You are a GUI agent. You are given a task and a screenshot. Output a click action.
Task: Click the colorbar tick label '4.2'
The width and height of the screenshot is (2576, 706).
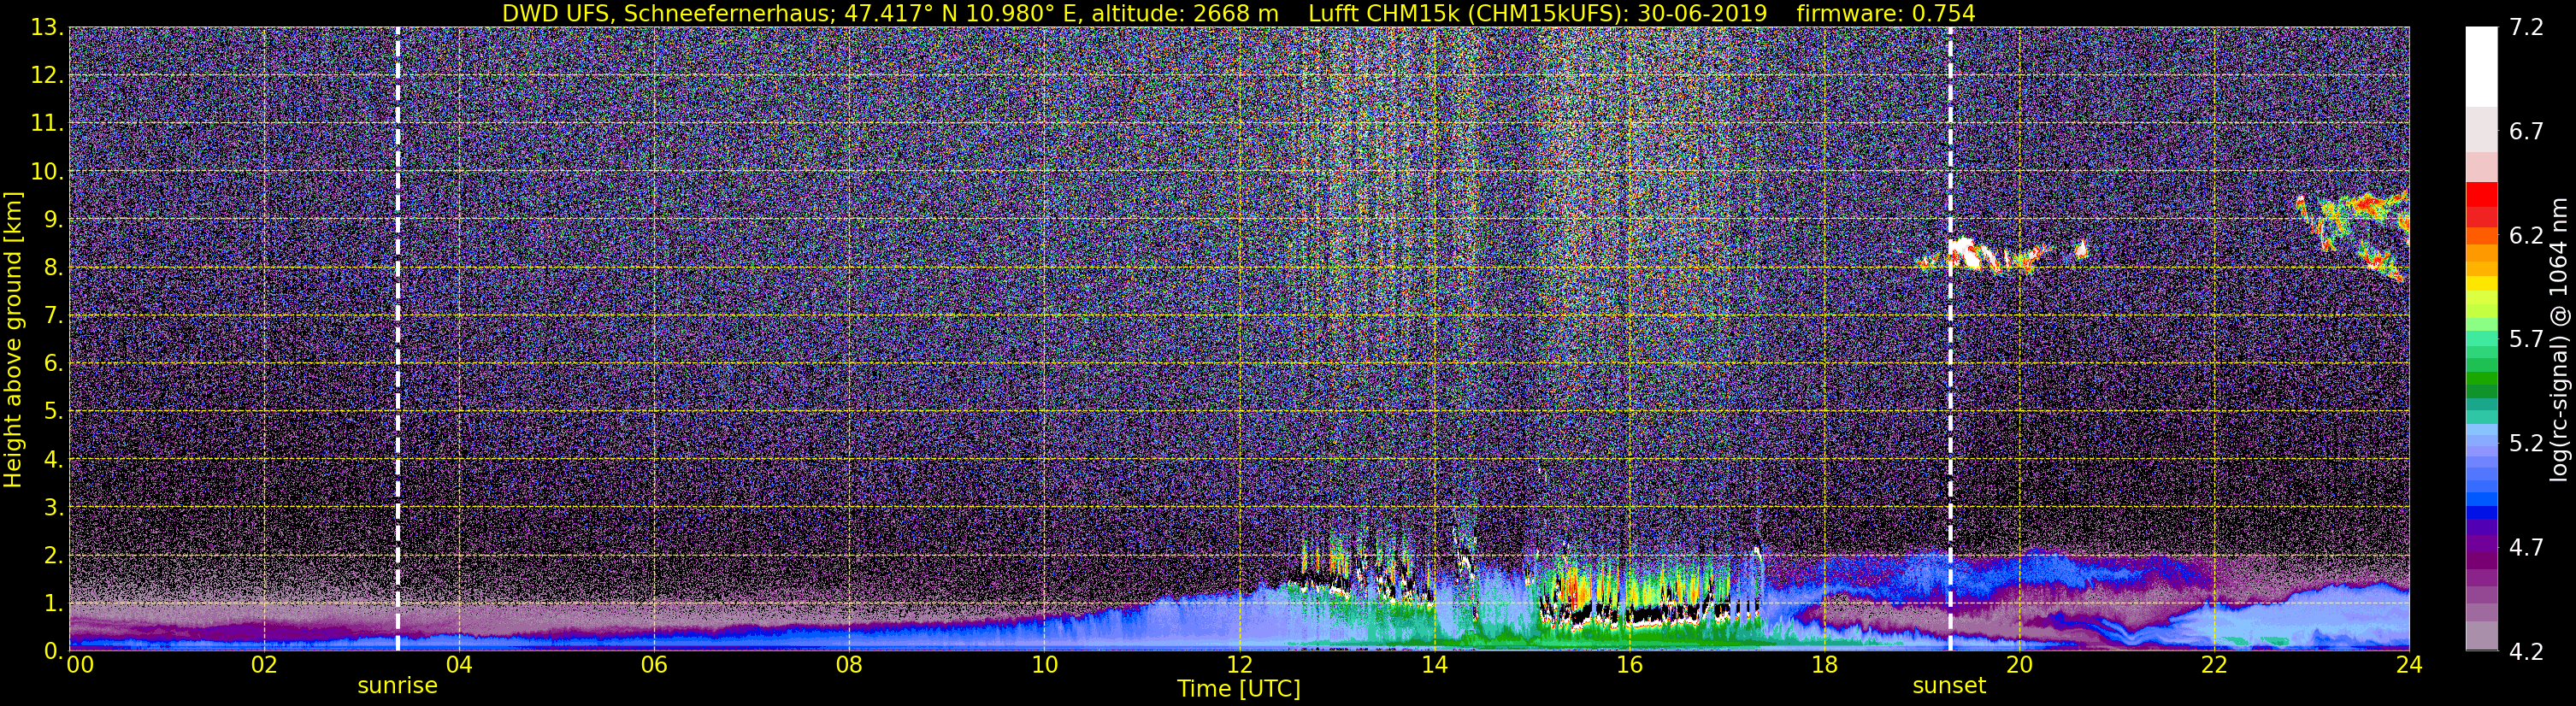coord(2526,651)
